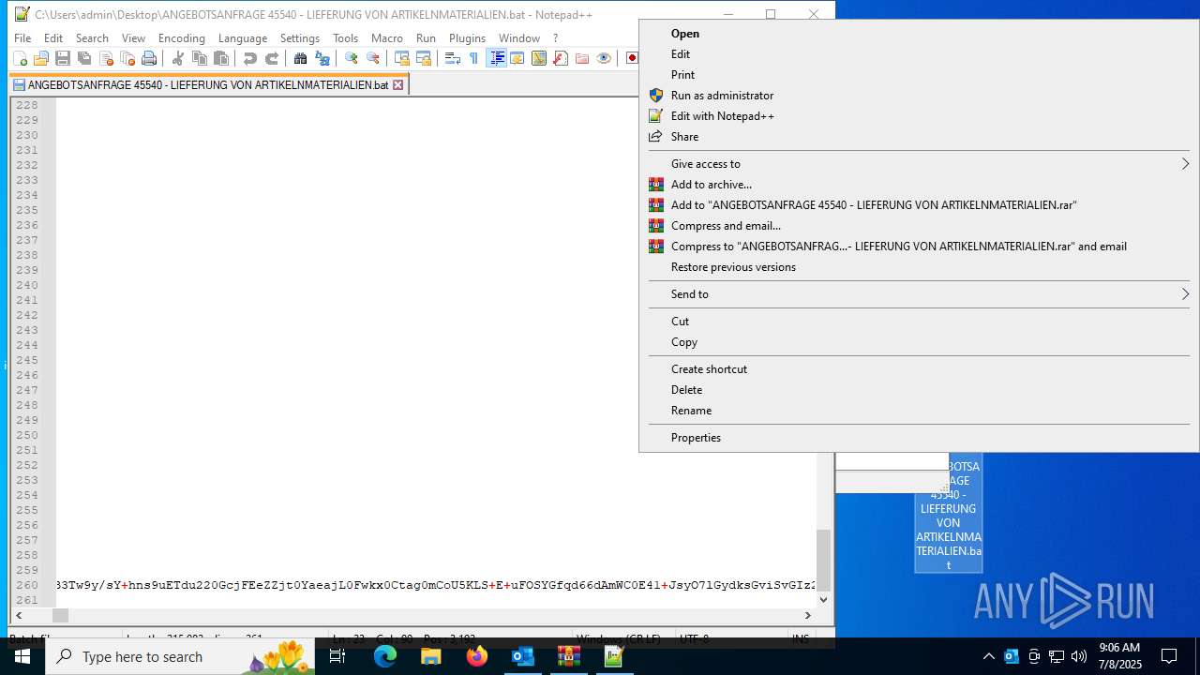Click the volume icon in system tray
This screenshot has width=1200, height=675.
click(x=1079, y=656)
